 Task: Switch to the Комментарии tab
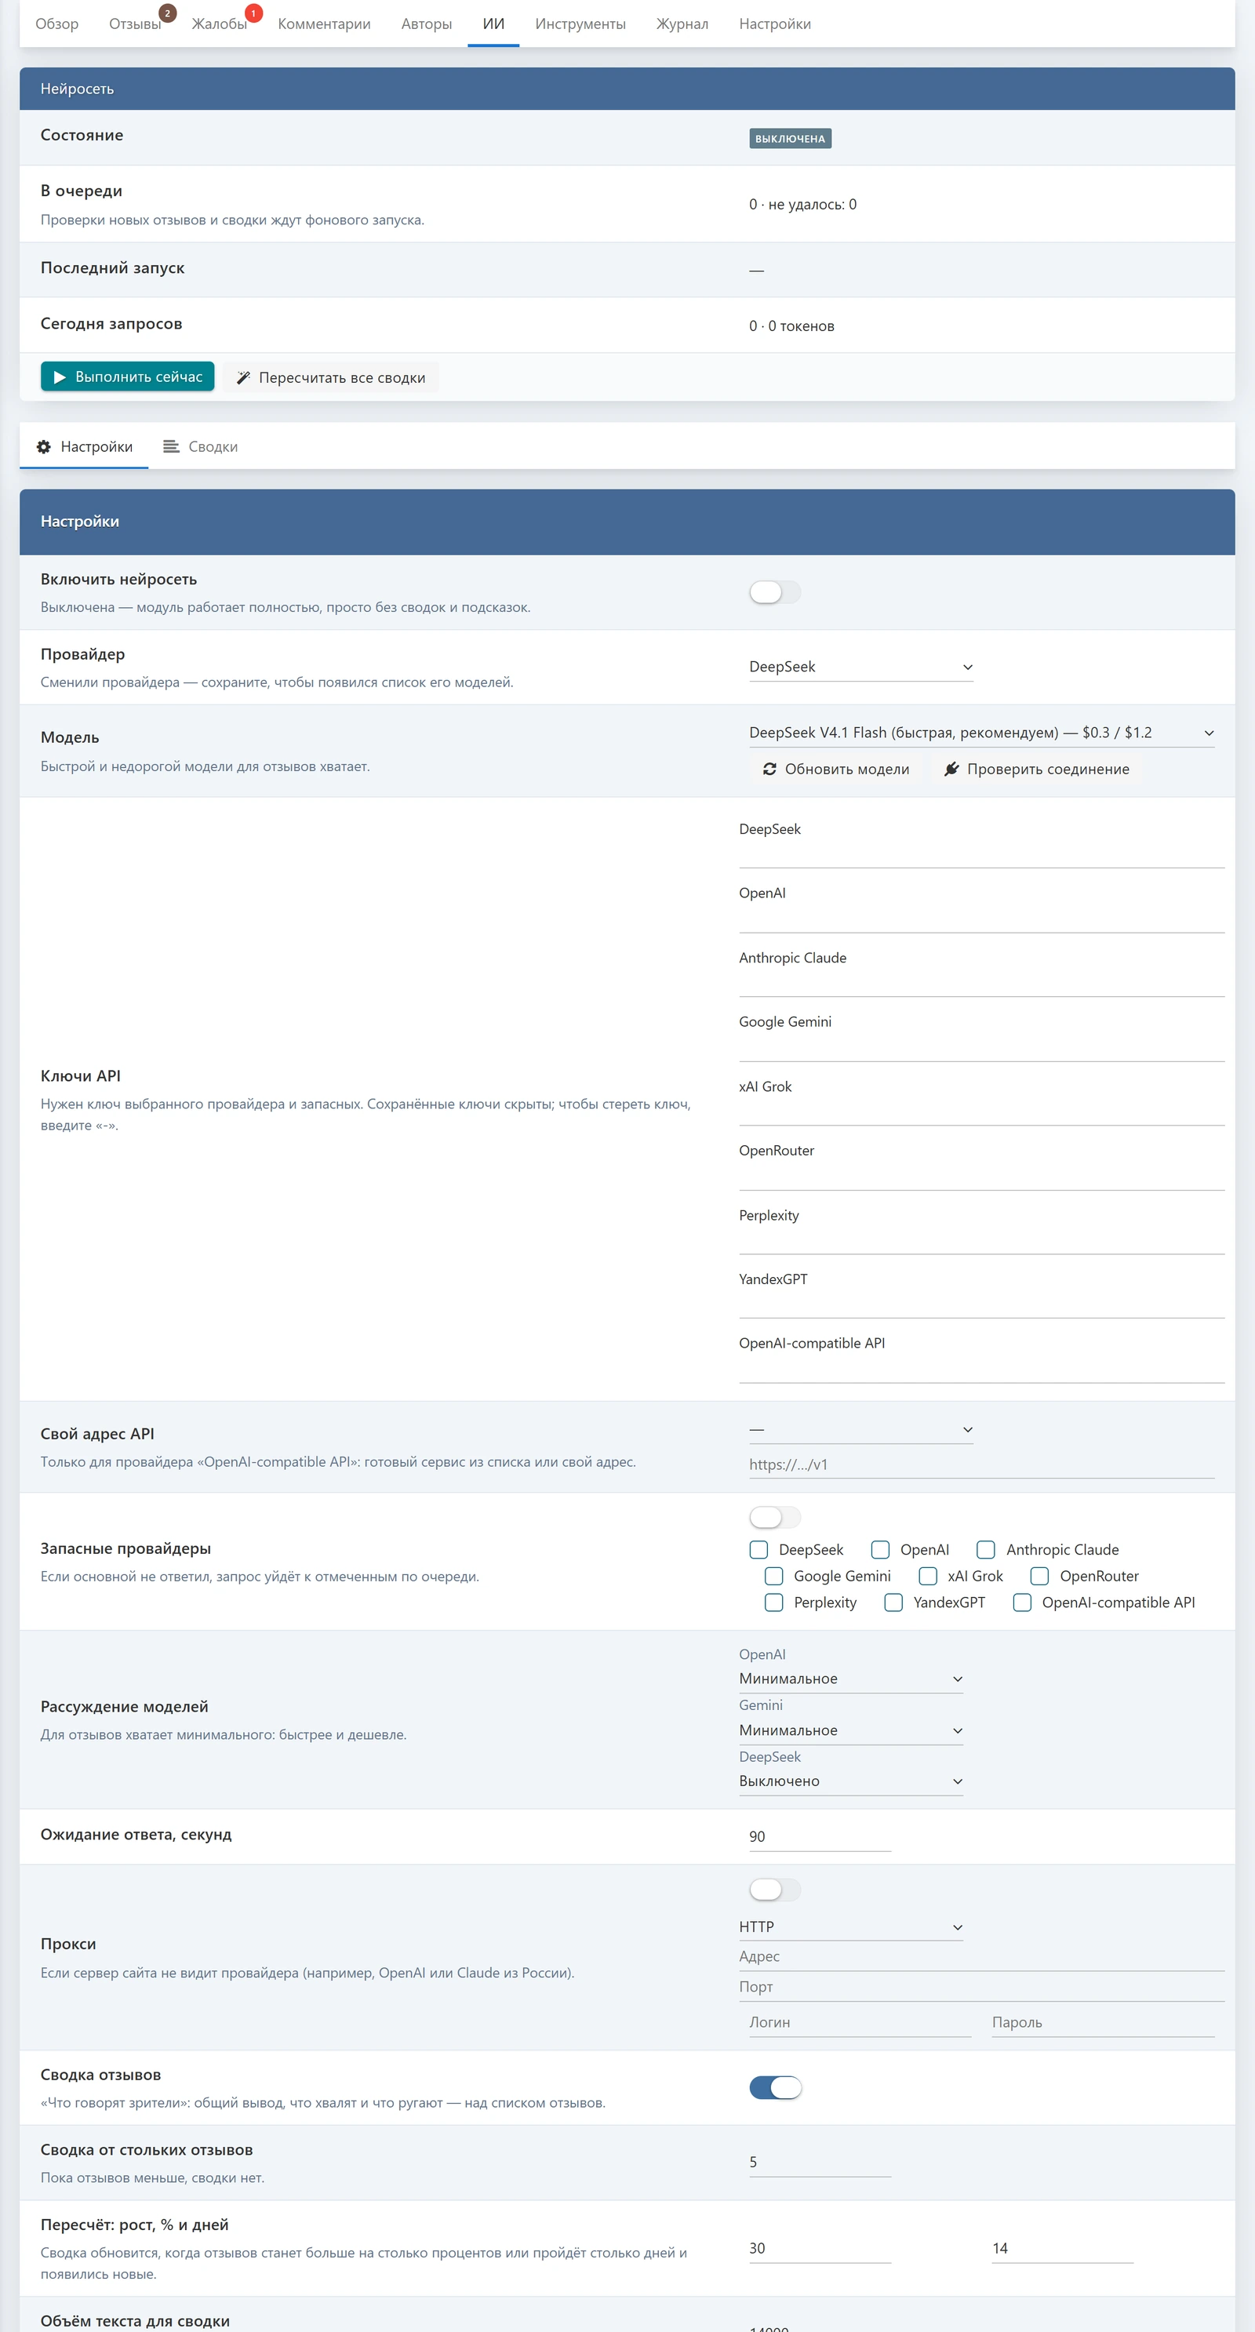coord(324,24)
